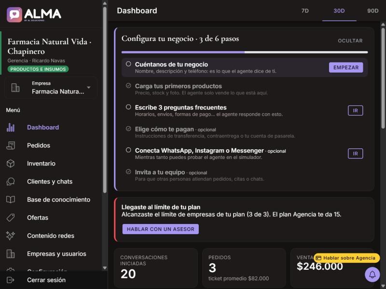Expand the Farmacia Natura... company selector
Screen dimensions: 386x289
pyautogui.click(x=51, y=88)
